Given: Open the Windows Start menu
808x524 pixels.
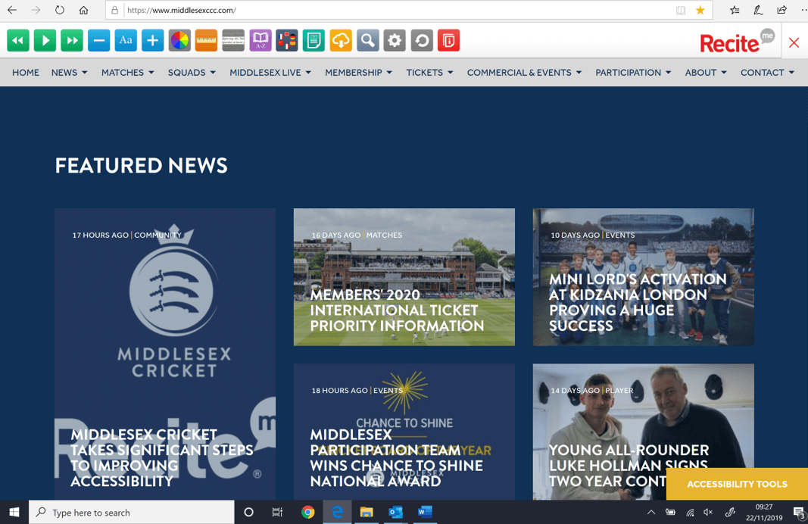Looking at the screenshot, I should pos(14,512).
